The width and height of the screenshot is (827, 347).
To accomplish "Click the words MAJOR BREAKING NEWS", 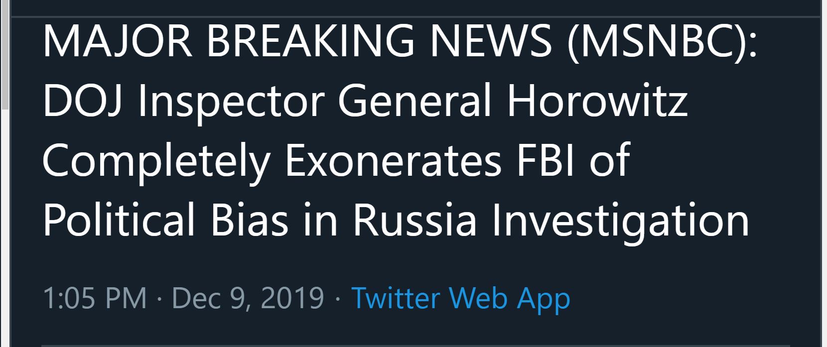I will pyautogui.click(x=297, y=41).
